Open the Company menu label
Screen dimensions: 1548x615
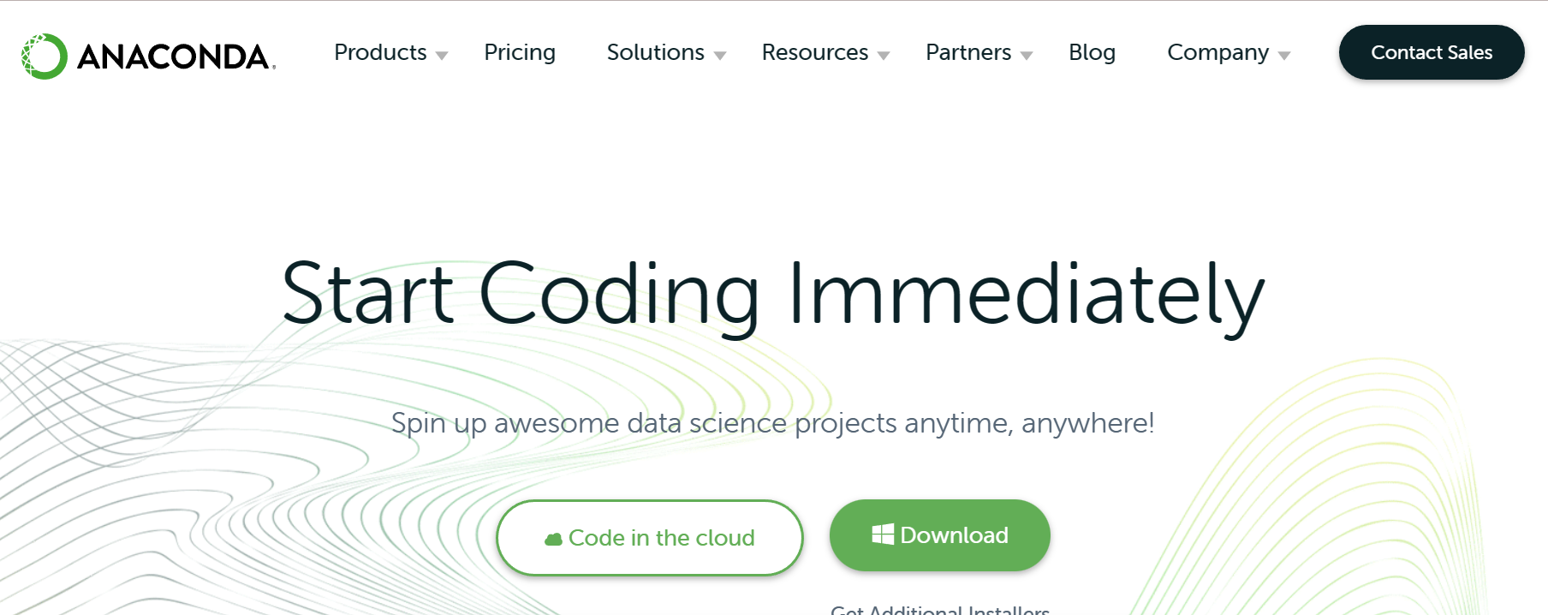point(1218,52)
